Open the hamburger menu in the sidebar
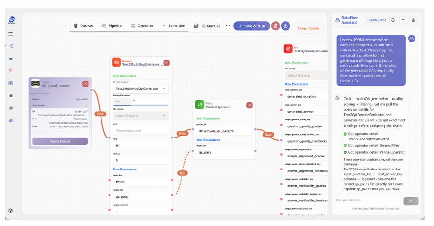The image size is (434, 226). click(x=11, y=34)
